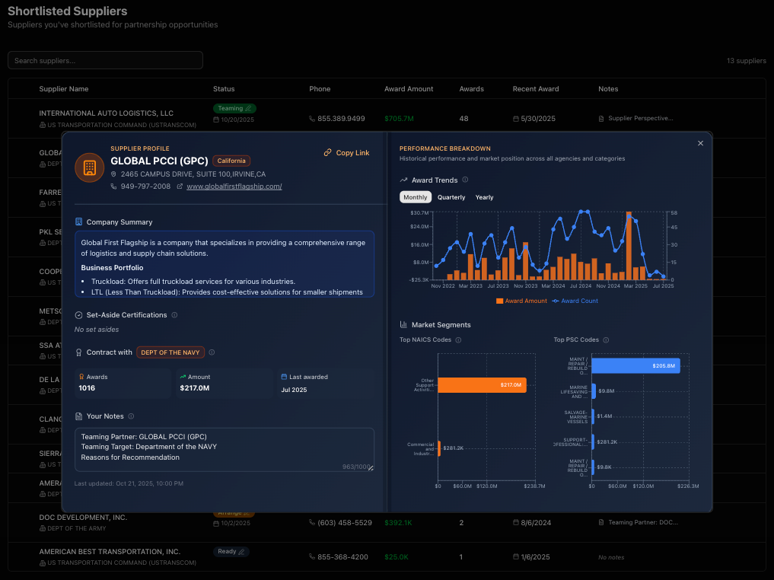Screen dimensions: 774x580
Task: Click the Copy Link button
Action: click(x=346, y=153)
